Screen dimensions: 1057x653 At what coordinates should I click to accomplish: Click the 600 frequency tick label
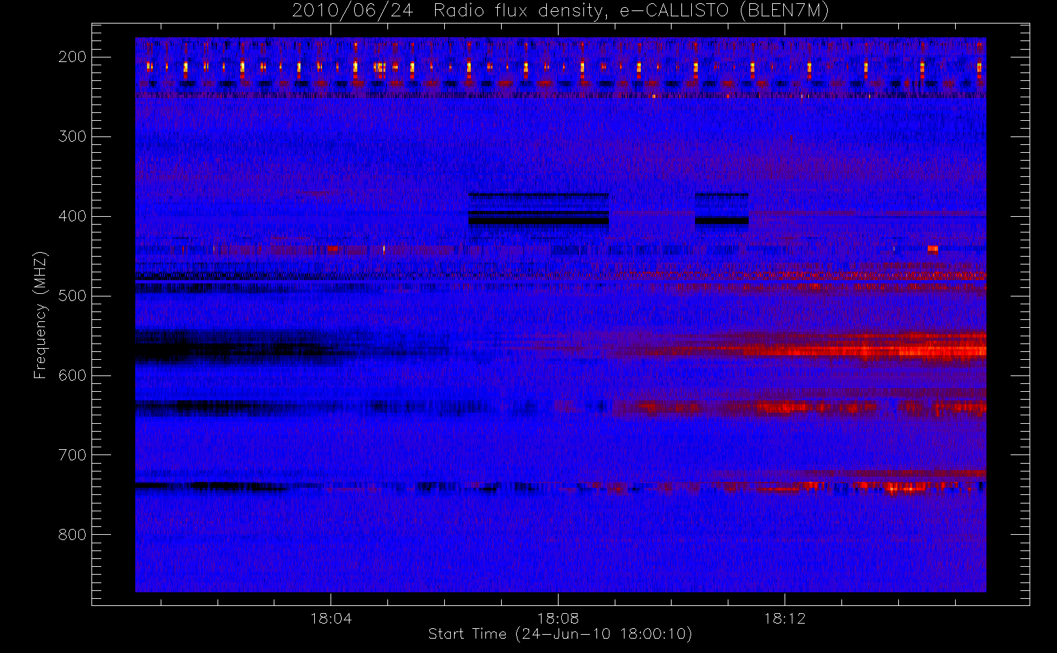(x=73, y=375)
